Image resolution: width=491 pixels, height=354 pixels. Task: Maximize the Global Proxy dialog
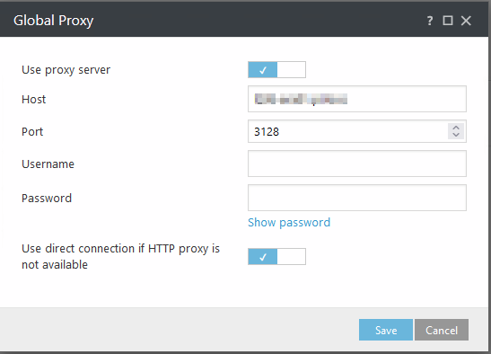coord(448,21)
